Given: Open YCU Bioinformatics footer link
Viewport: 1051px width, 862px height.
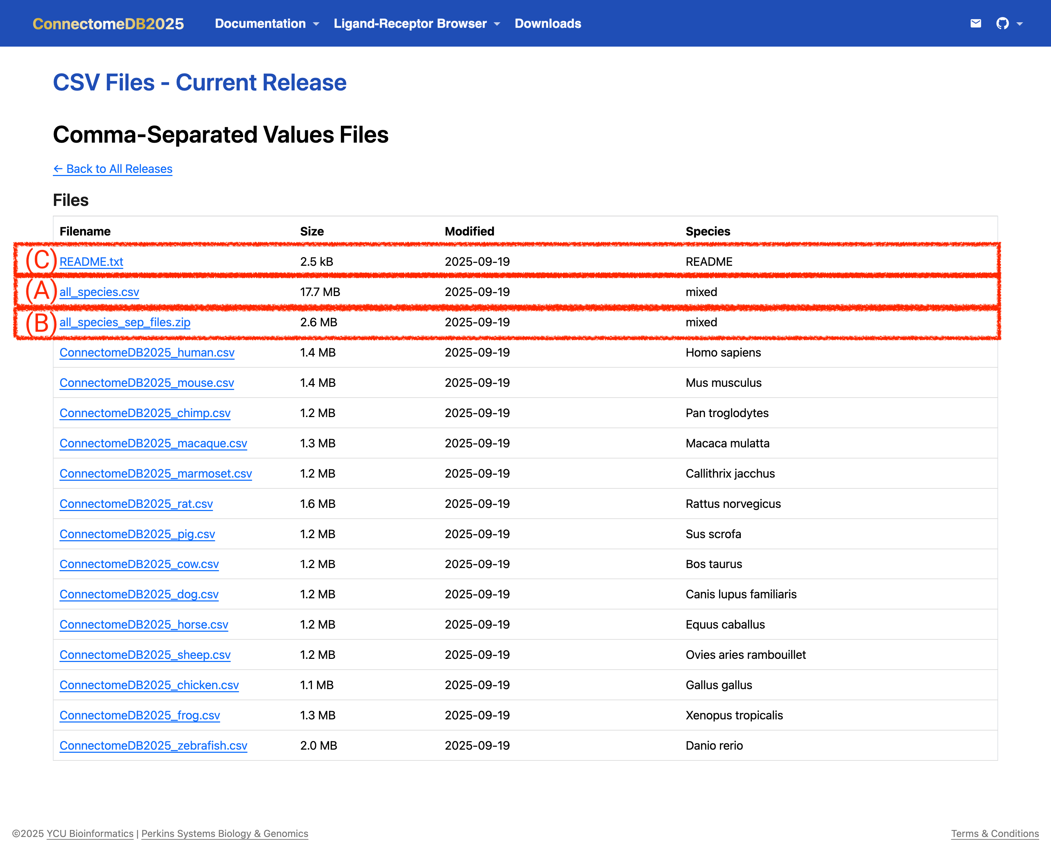Looking at the screenshot, I should pos(90,834).
